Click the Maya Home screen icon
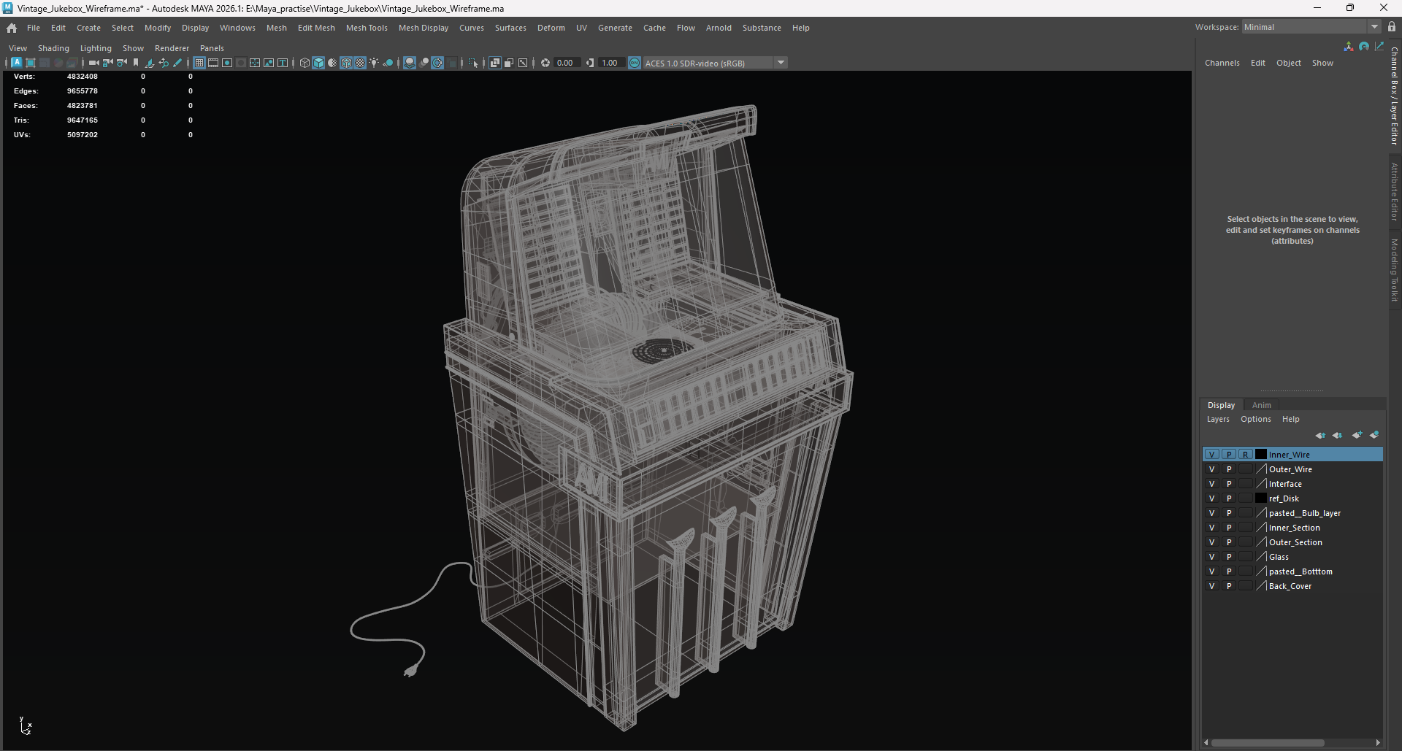This screenshot has width=1402, height=751. coord(11,28)
